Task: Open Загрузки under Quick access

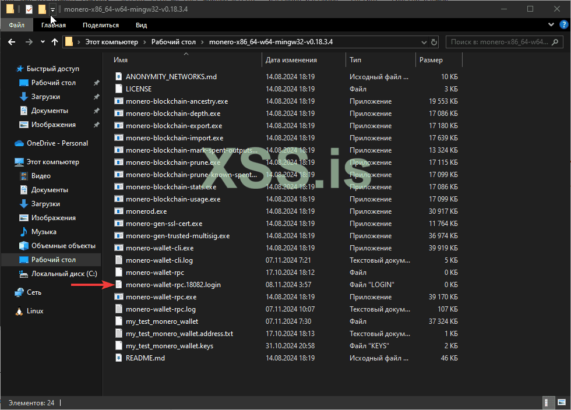Action: tap(45, 97)
